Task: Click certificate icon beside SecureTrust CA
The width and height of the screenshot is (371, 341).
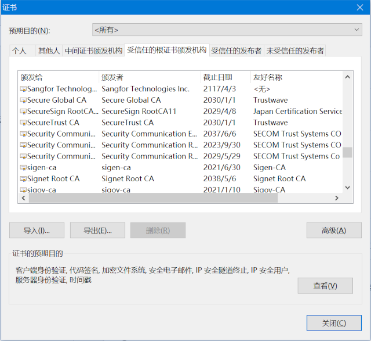Action: click(x=23, y=123)
